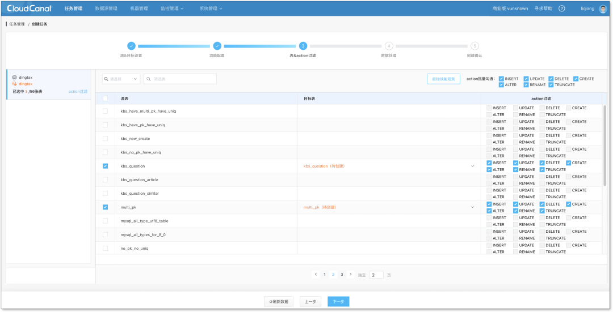
Task: Uncheck batch INSERT action checkbox
Action: pos(501,79)
